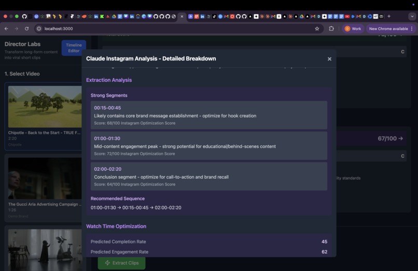Open the Extensions puzzle icon

(331, 28)
